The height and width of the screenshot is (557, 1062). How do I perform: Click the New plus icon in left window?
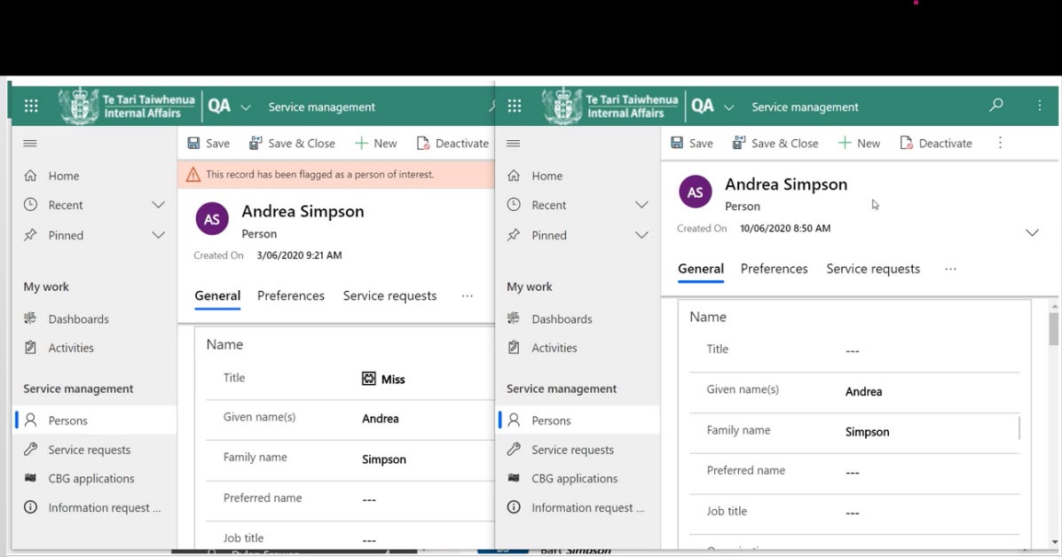tap(361, 143)
